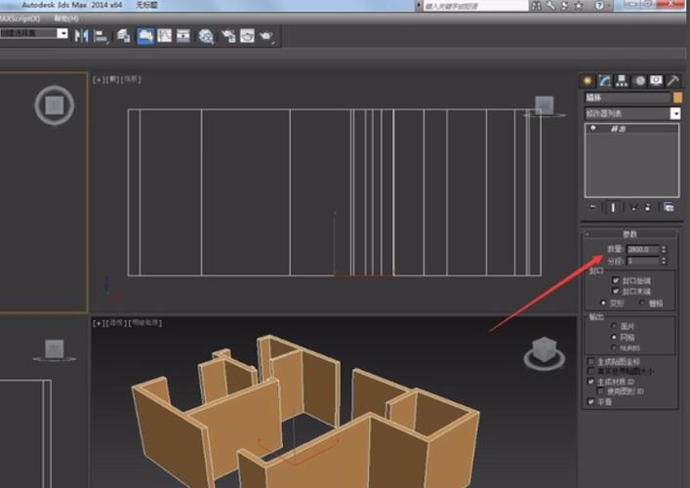Open the Material Editor from toolbar
The height and width of the screenshot is (488, 690).
coord(206,36)
